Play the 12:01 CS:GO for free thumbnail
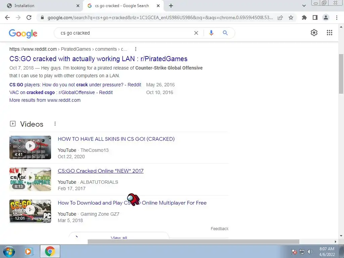The image size is (344, 258). click(30, 211)
